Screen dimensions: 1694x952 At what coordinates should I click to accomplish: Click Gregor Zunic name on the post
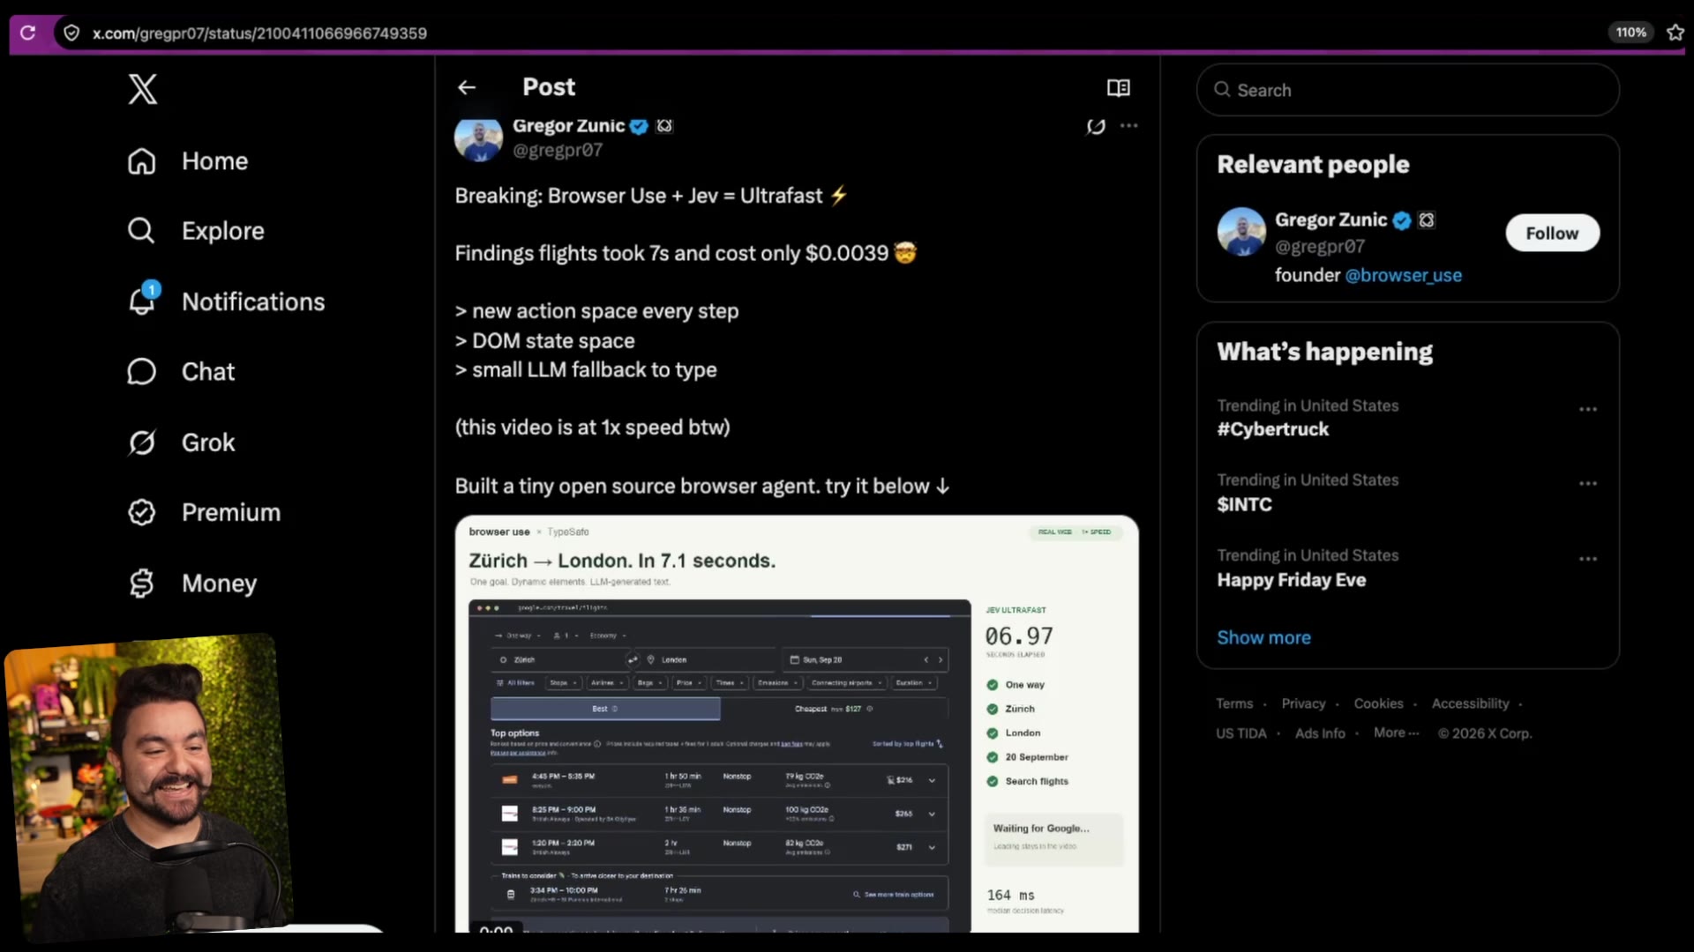click(568, 126)
